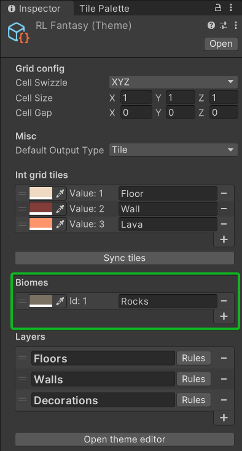Click the 'Value: 1' label

pos(86,194)
